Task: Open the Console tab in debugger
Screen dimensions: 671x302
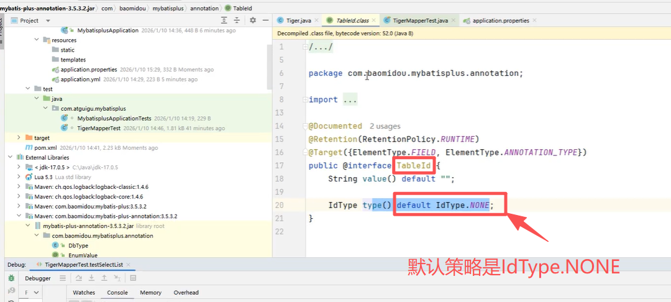Action: click(117, 293)
